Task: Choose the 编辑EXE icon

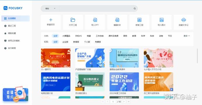Action: coord(117,20)
